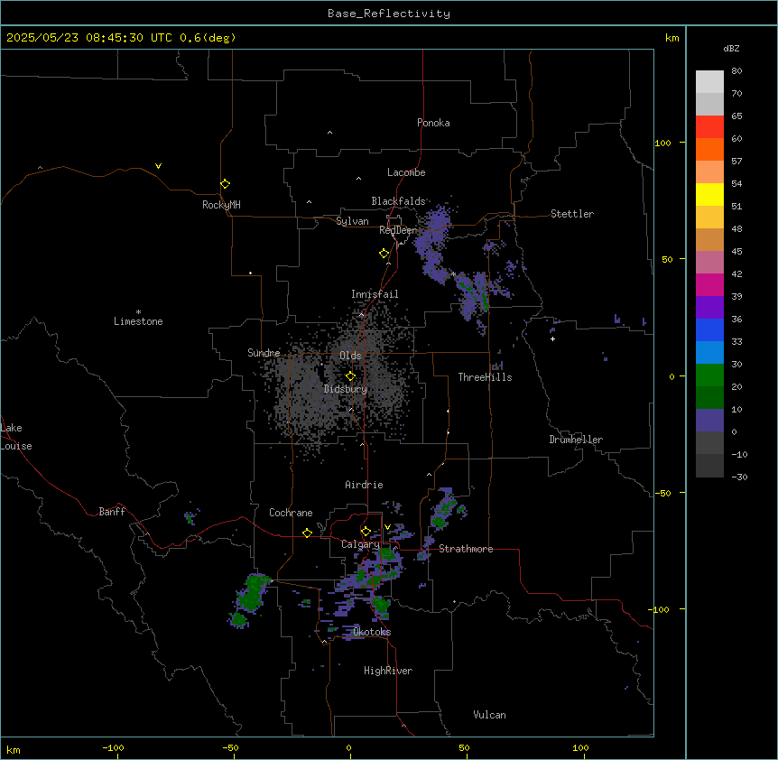Click the Sylvan label
Screen dimensions: 778x760
(352, 221)
